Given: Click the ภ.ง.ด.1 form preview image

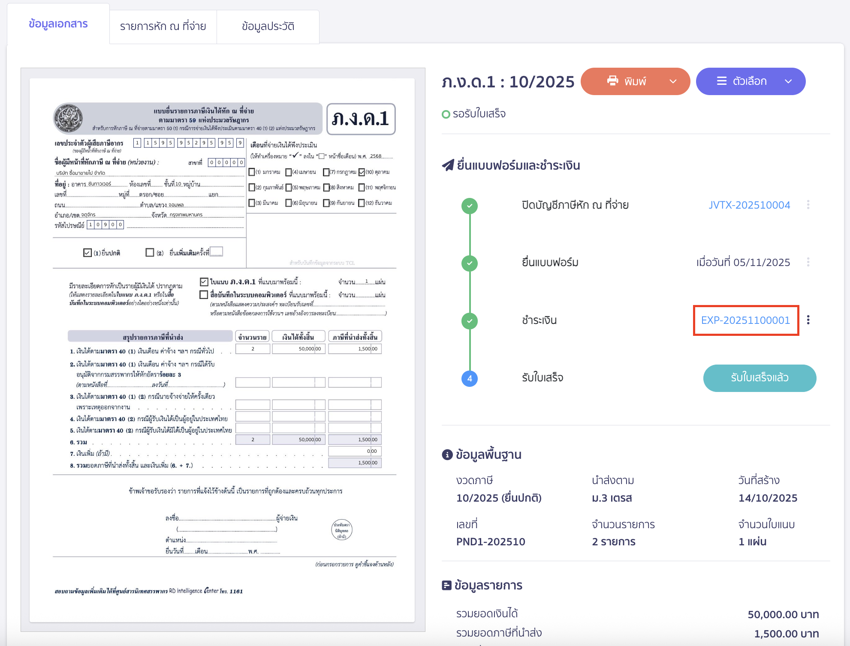Looking at the screenshot, I should click(x=223, y=343).
